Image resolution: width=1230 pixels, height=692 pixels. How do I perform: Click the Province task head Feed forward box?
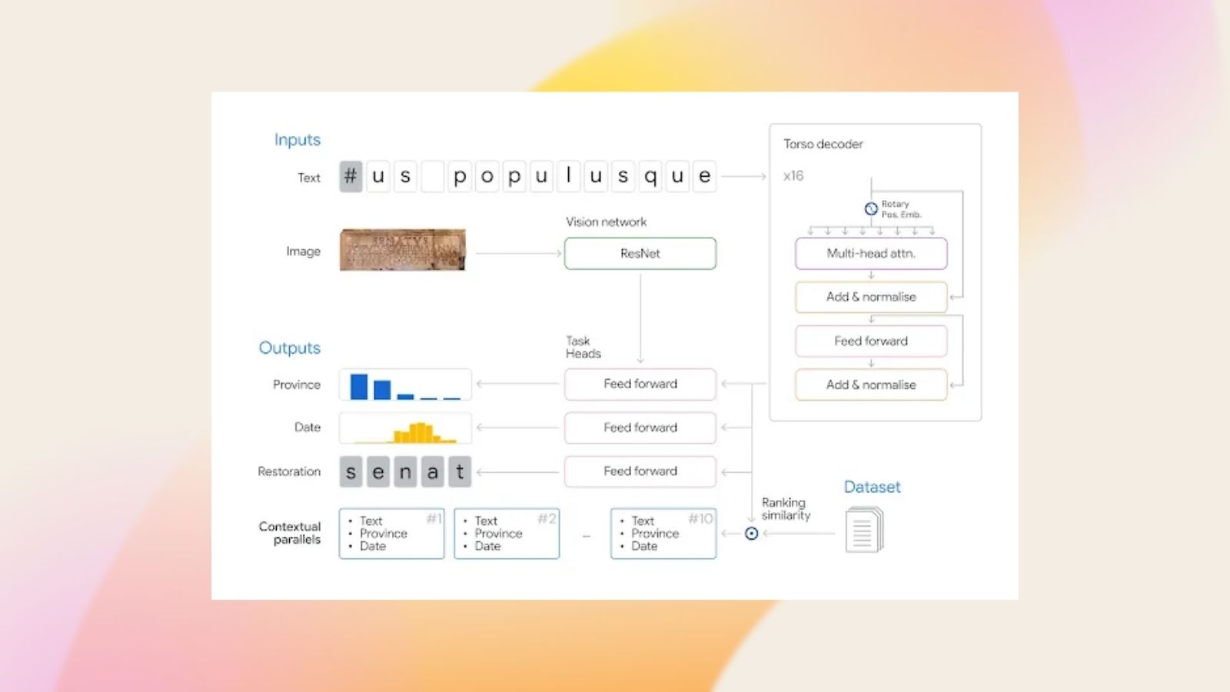click(x=640, y=384)
